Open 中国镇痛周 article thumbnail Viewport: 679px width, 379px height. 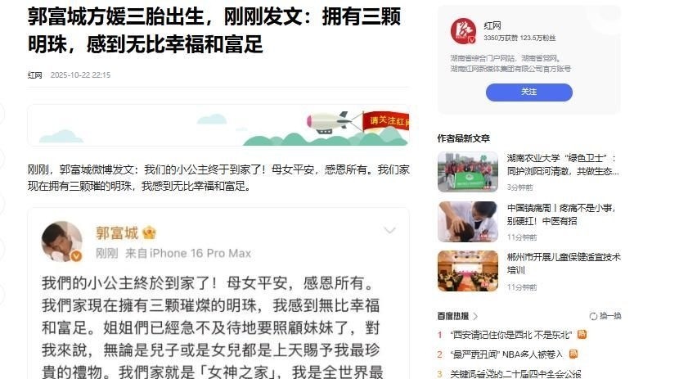[468, 221]
